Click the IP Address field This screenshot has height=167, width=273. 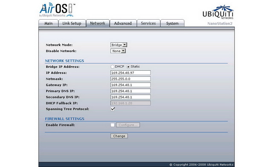pyautogui.click(x=131, y=73)
